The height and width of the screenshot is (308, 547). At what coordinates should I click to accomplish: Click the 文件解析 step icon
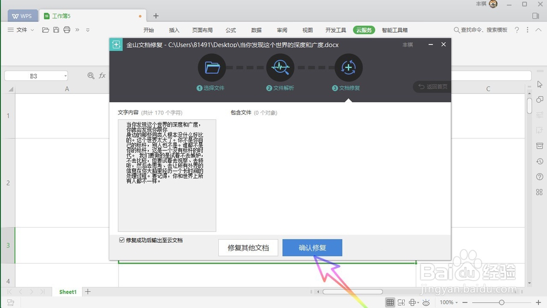point(280,67)
